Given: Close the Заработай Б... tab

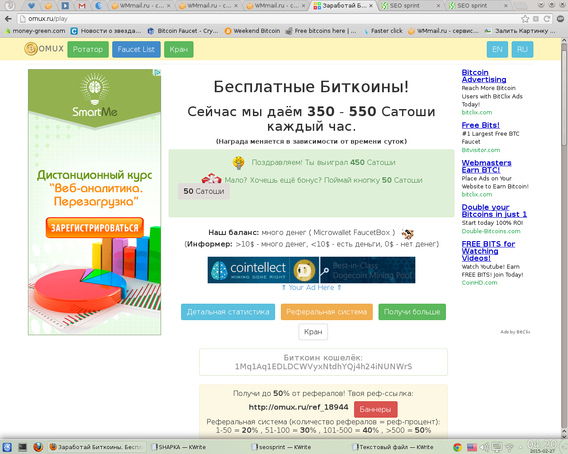Looking at the screenshot, I should (371, 6).
